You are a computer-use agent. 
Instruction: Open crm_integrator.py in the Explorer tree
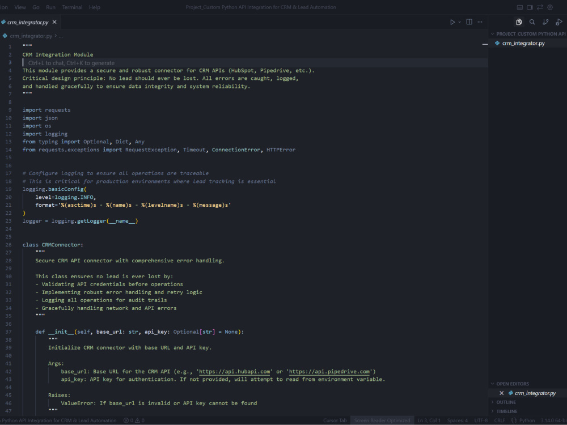pyautogui.click(x=523, y=43)
